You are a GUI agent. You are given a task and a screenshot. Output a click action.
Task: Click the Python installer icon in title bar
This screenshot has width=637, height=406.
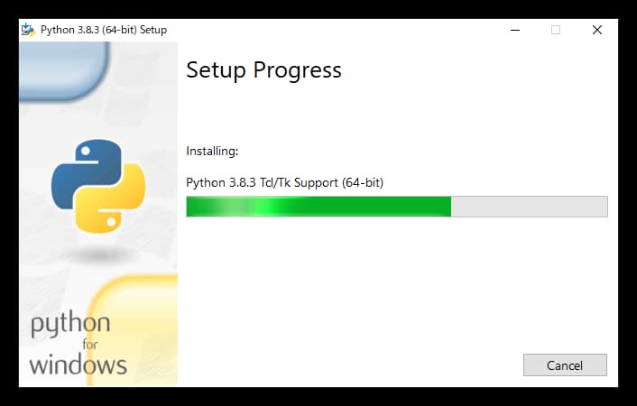click(28, 30)
